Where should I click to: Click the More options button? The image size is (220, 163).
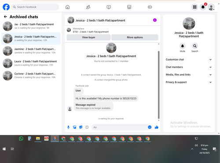[135, 37]
